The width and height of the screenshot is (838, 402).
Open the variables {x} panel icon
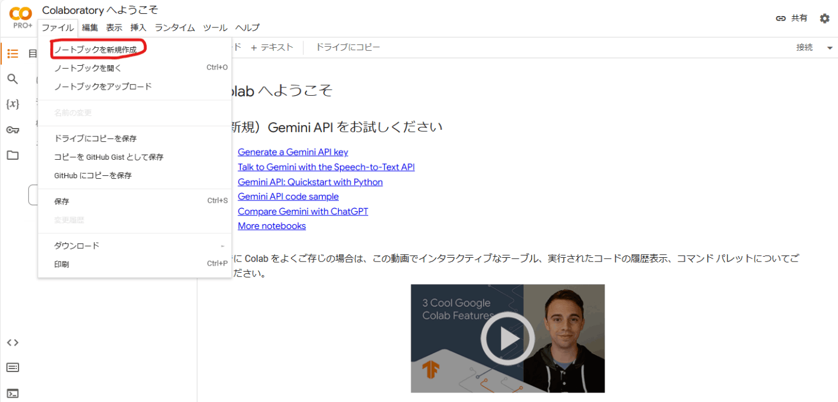(13, 104)
